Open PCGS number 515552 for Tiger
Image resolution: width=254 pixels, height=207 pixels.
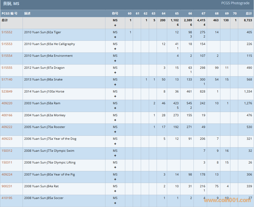coord(7,32)
